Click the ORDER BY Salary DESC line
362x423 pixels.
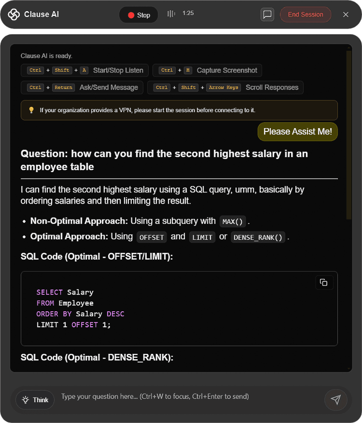[80, 314]
